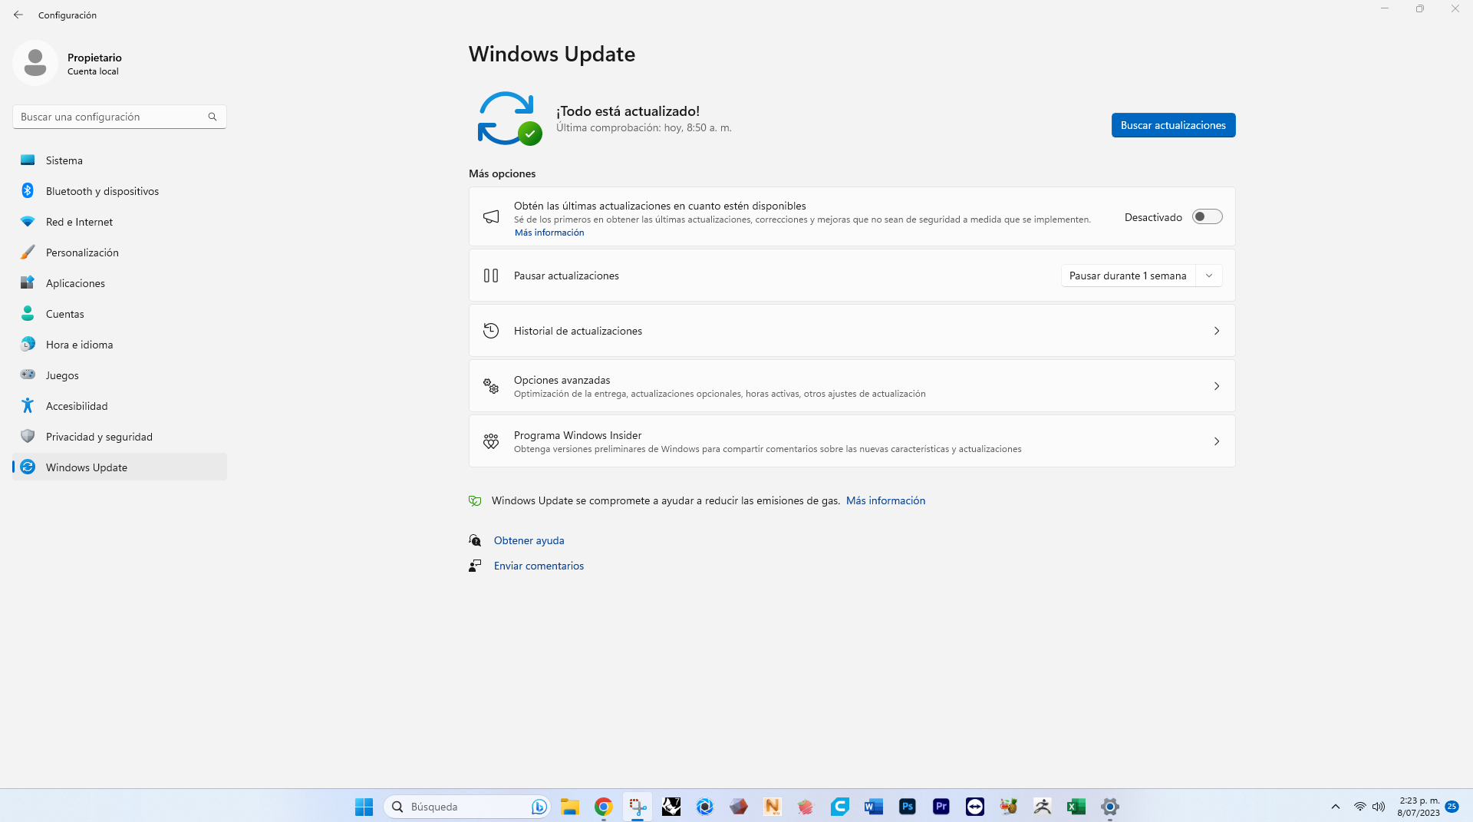The width and height of the screenshot is (1473, 822).
Task: Open TeamViewer from taskbar
Action: click(975, 807)
